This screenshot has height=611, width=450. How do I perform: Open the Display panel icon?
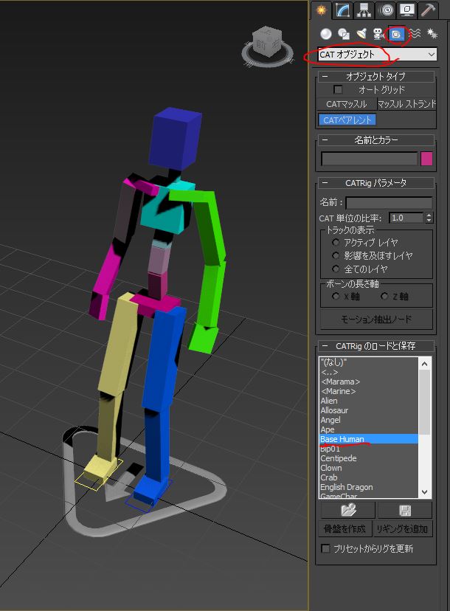coord(406,10)
